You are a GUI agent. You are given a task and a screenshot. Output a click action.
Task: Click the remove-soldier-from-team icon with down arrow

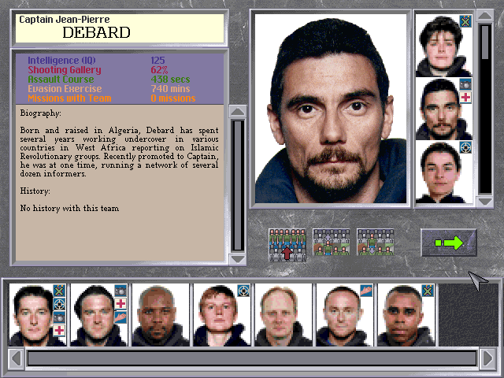(x=375, y=242)
